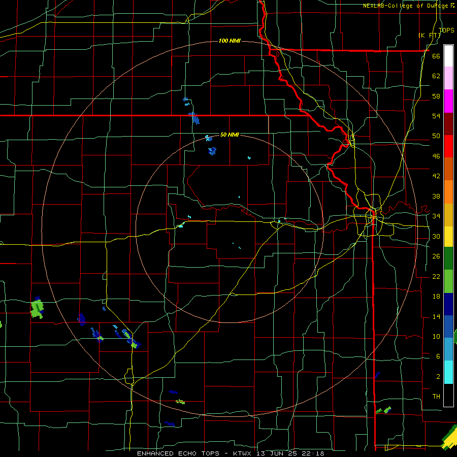Pick the bright red legend swatch
The width and height of the screenshot is (457, 457).
448,146
